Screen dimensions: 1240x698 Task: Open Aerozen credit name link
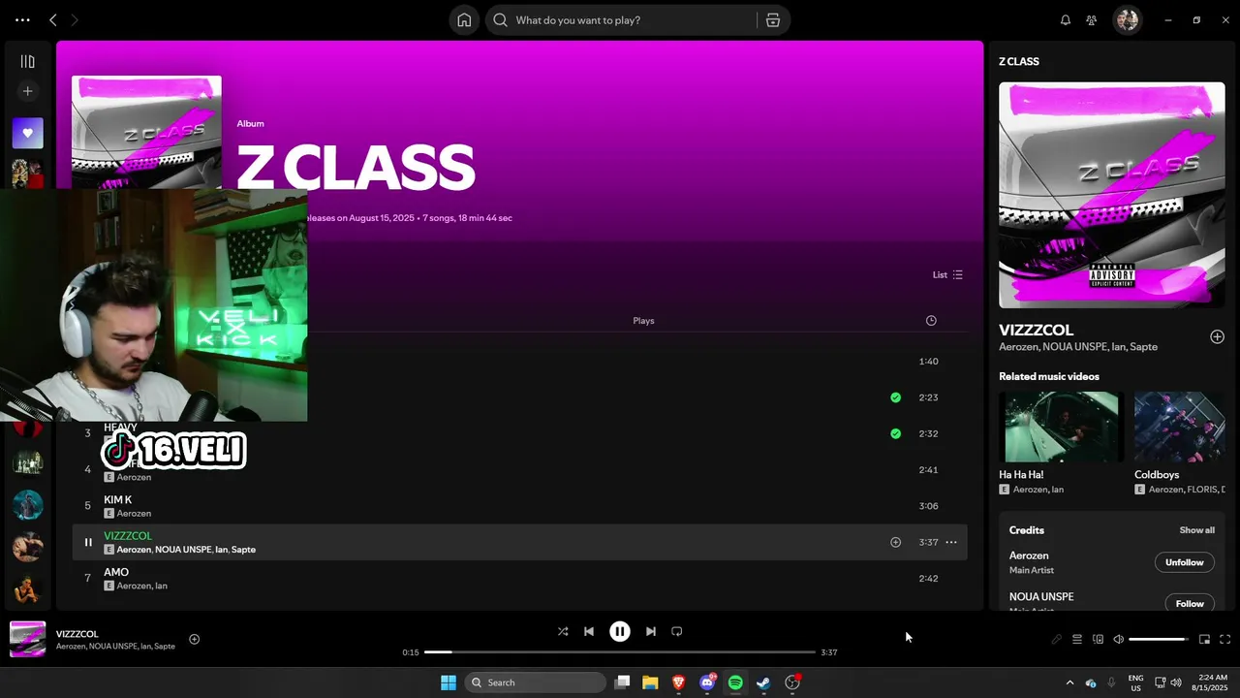[1029, 556]
